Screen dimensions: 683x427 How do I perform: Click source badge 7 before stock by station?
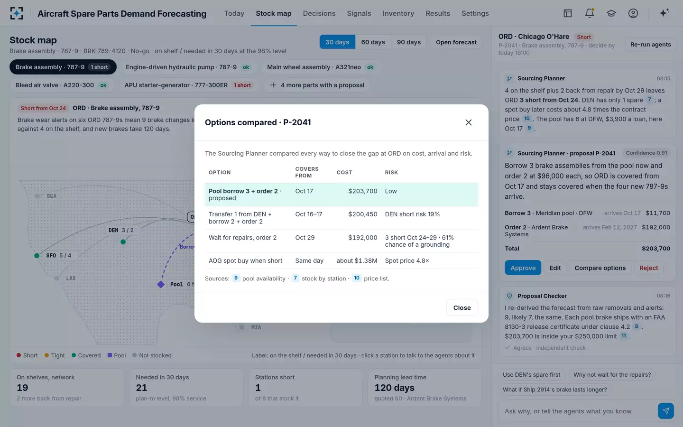tap(295, 278)
